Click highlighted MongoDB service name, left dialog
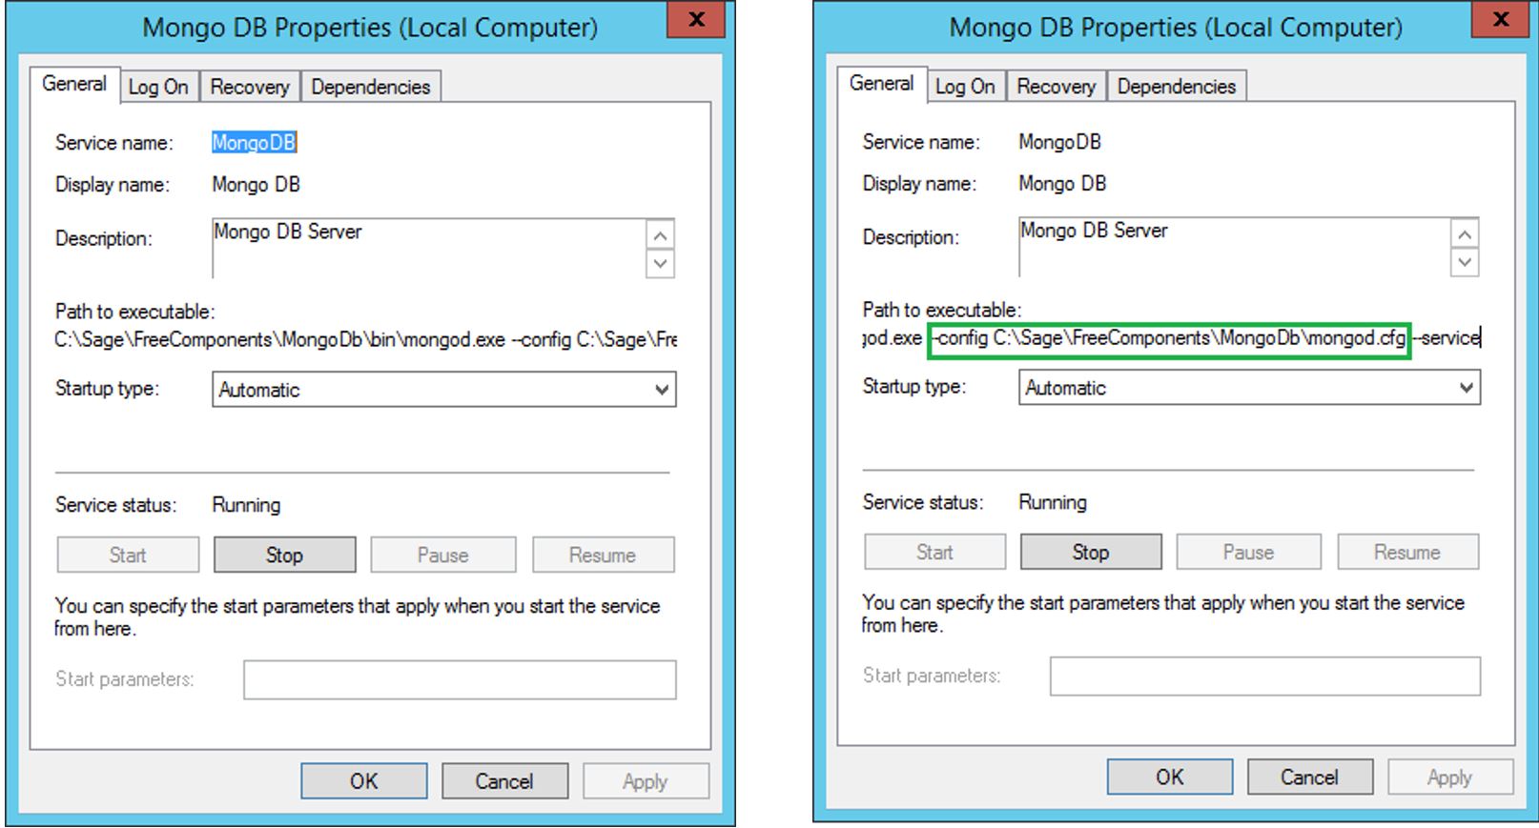The image size is (1539, 828). point(254,143)
